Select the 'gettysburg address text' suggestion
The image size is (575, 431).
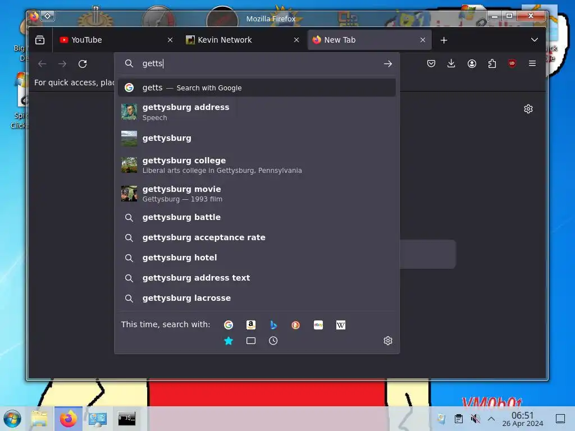pos(257,278)
